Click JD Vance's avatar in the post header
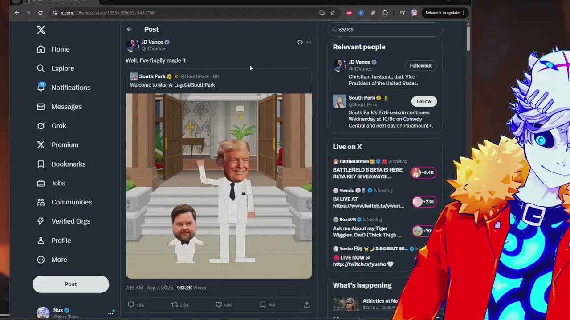This screenshot has width=570, height=320. [x=132, y=45]
